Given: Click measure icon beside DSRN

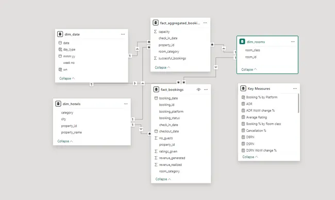Looking at the screenshot, I should [243, 144].
